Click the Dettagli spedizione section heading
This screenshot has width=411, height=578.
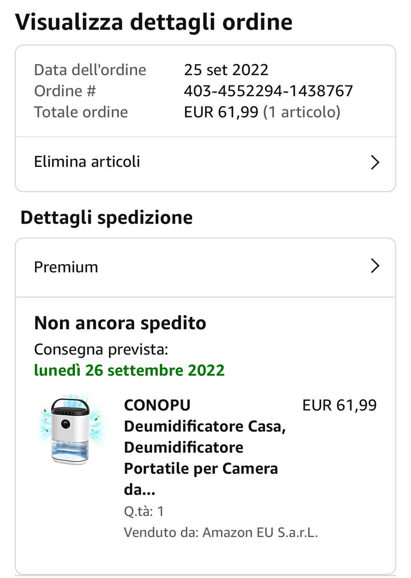point(106,218)
